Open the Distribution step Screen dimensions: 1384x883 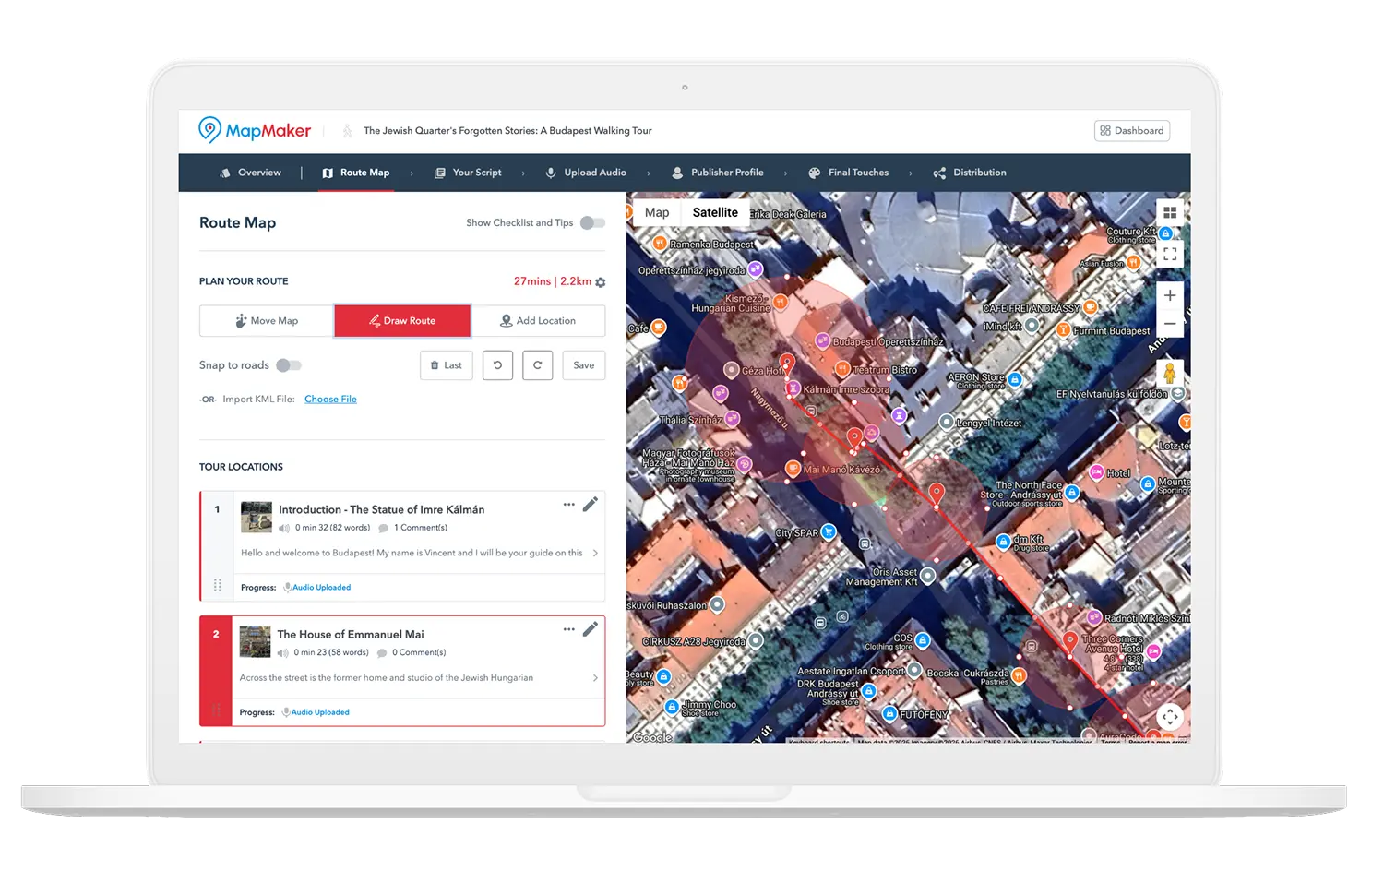pos(970,173)
